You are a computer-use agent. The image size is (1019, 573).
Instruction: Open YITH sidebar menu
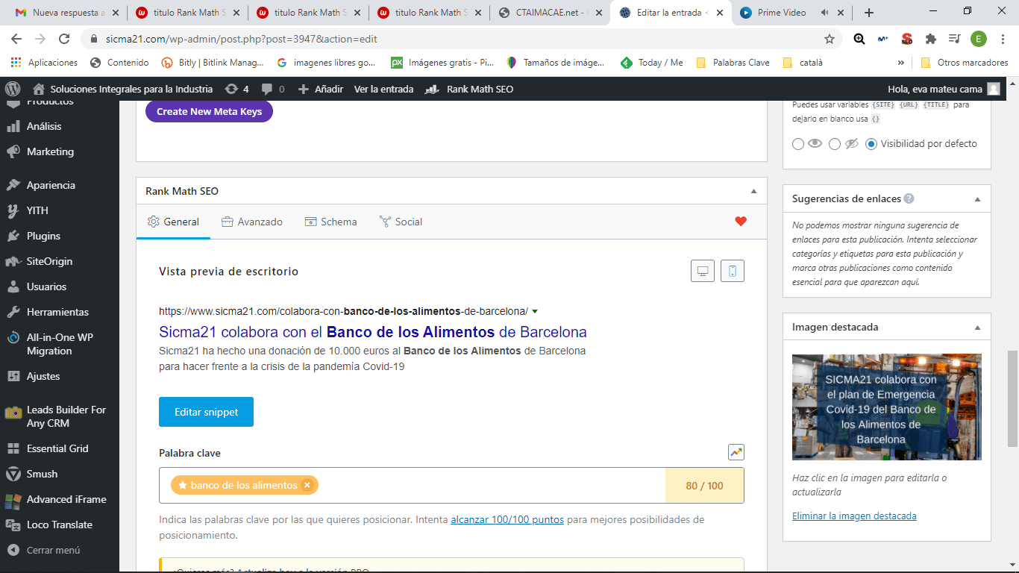[x=37, y=210]
